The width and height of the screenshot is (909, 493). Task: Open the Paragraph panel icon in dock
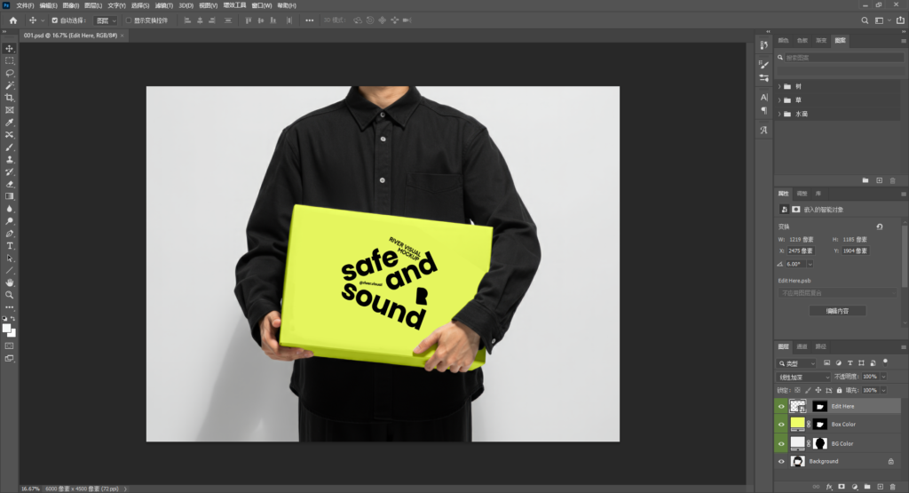[x=763, y=110]
